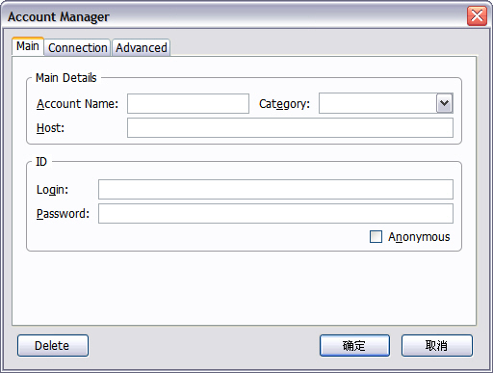The height and width of the screenshot is (373, 493).
Task: Click the Account Manager title bar text
Action: click(59, 16)
